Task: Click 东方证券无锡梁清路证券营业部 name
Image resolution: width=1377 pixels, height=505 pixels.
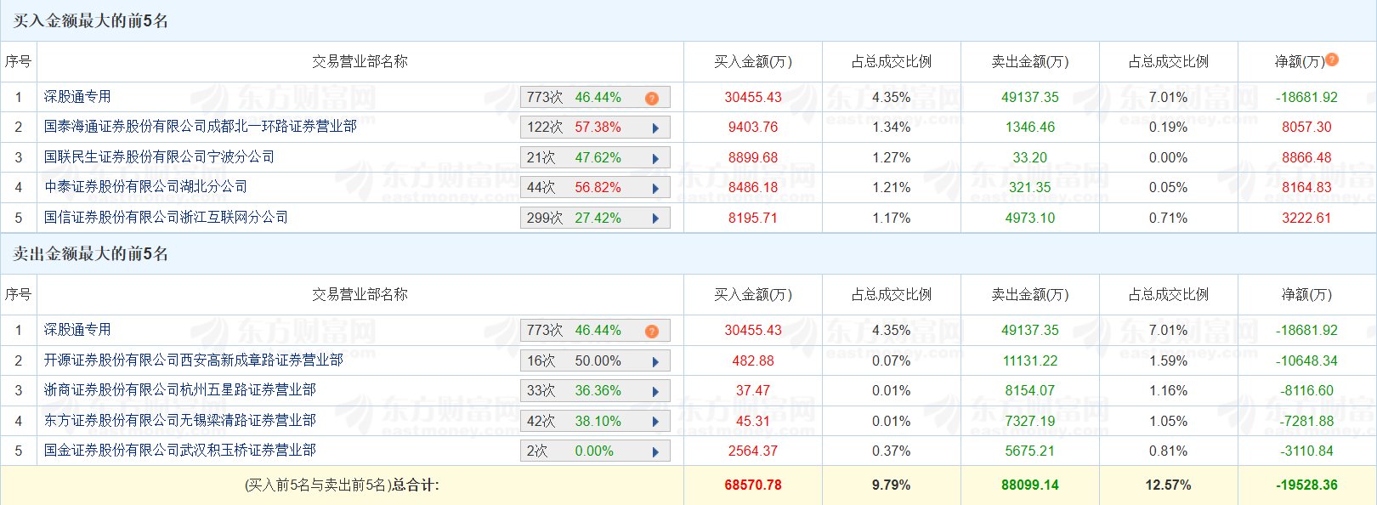Action: [x=179, y=421]
